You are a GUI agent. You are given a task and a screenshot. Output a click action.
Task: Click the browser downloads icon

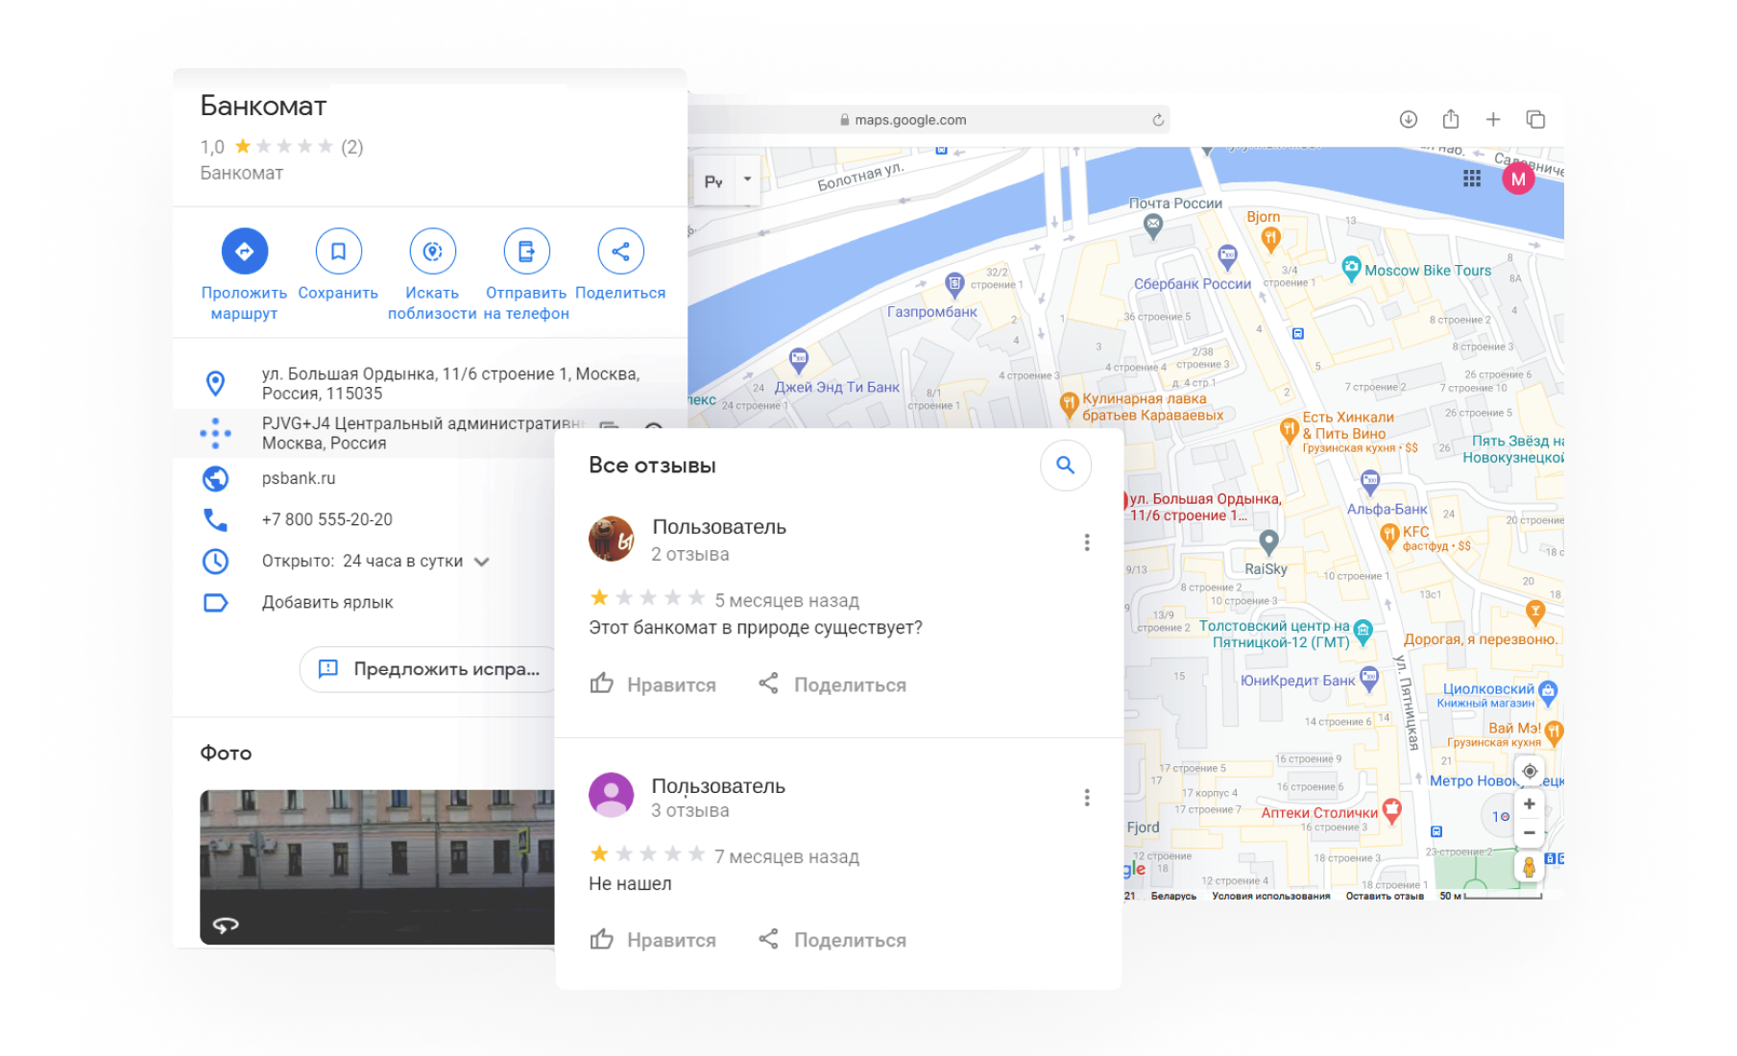[1408, 119]
